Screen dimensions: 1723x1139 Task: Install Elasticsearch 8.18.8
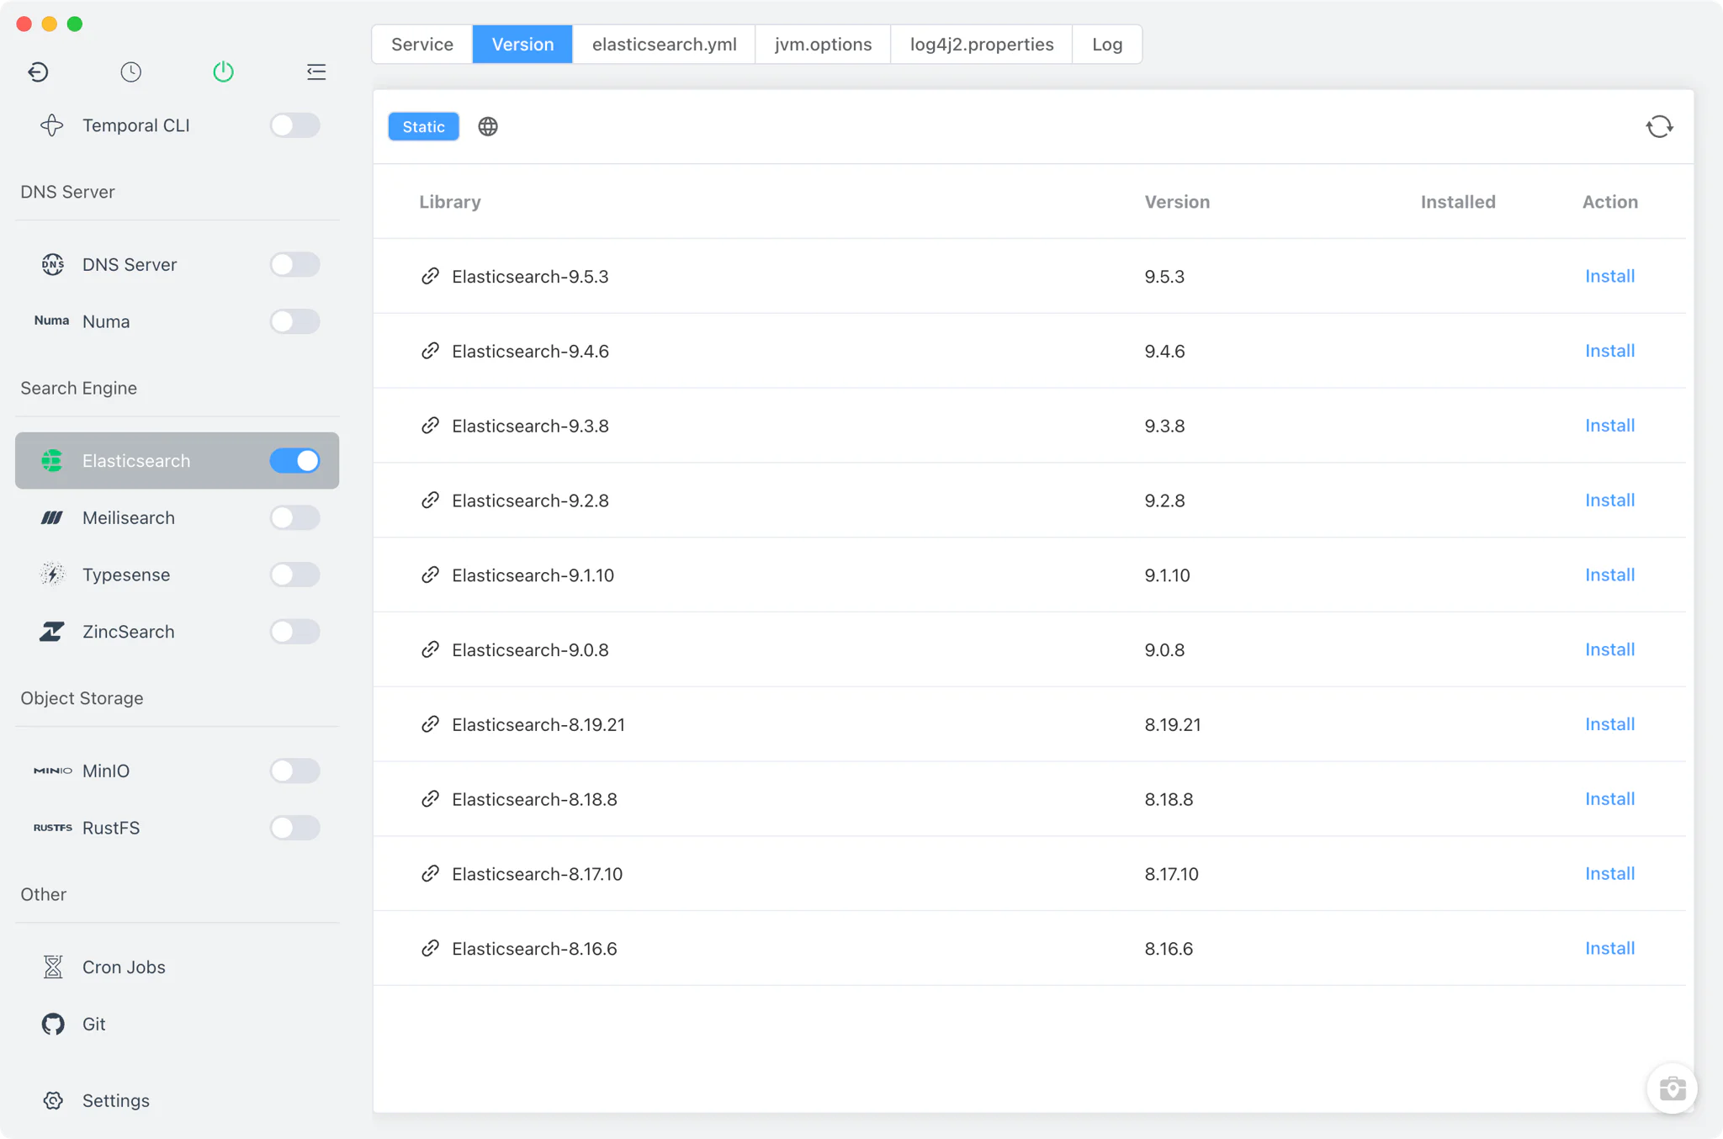click(x=1609, y=799)
